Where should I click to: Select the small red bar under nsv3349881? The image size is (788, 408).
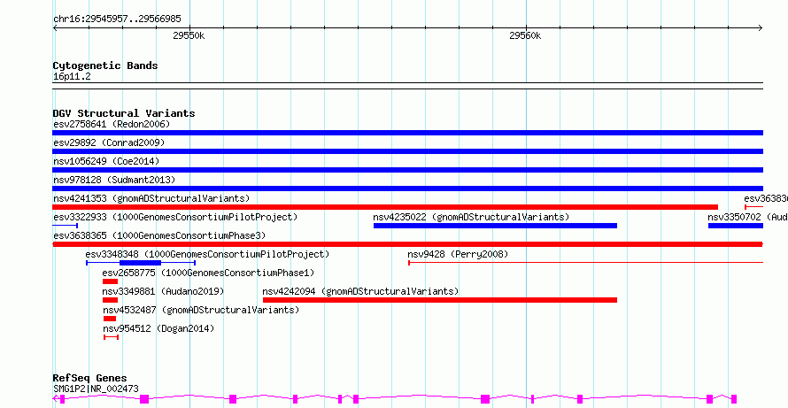(110, 300)
